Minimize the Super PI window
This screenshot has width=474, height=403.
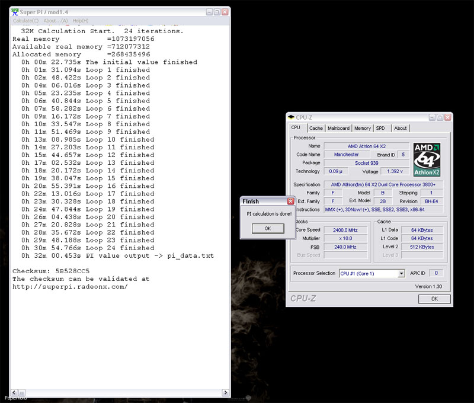pyautogui.click(x=209, y=12)
